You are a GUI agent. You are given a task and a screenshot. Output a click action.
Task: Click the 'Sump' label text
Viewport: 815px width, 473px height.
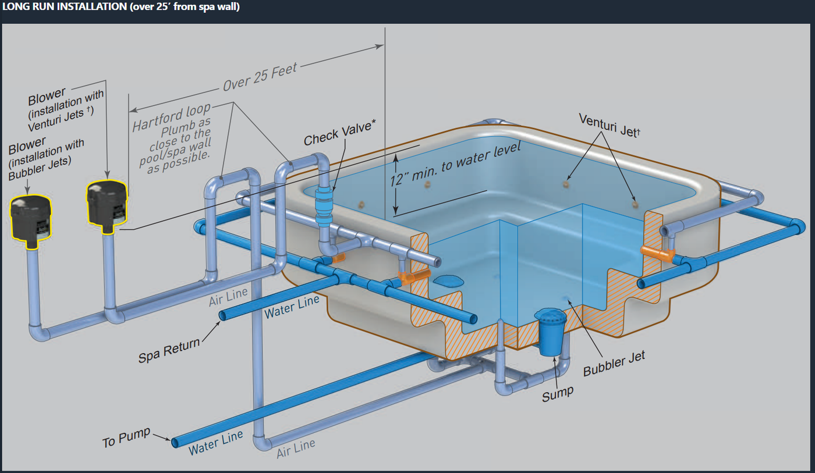point(557,395)
